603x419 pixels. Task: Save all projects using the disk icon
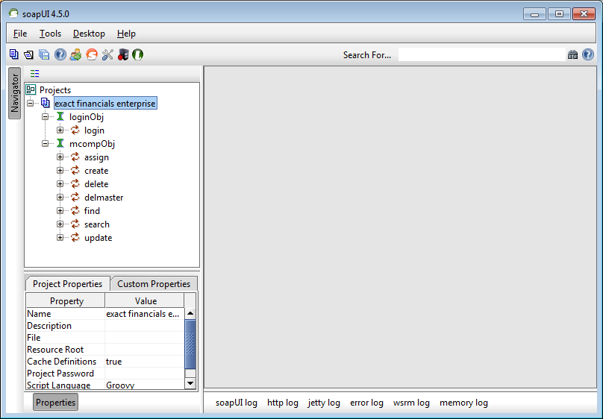(x=44, y=54)
